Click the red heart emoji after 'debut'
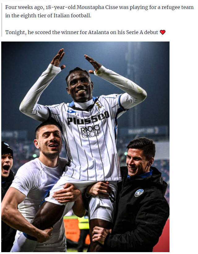This screenshot has width=198, height=254. coord(162,32)
